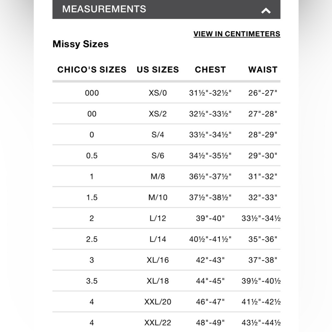
Task: Select the Chest column header
Action: 210,70
